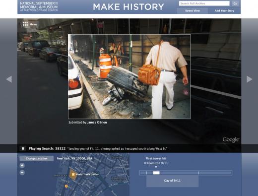Switch to Street View tab
This screenshot has width=258, height=196.
pos(193,11)
